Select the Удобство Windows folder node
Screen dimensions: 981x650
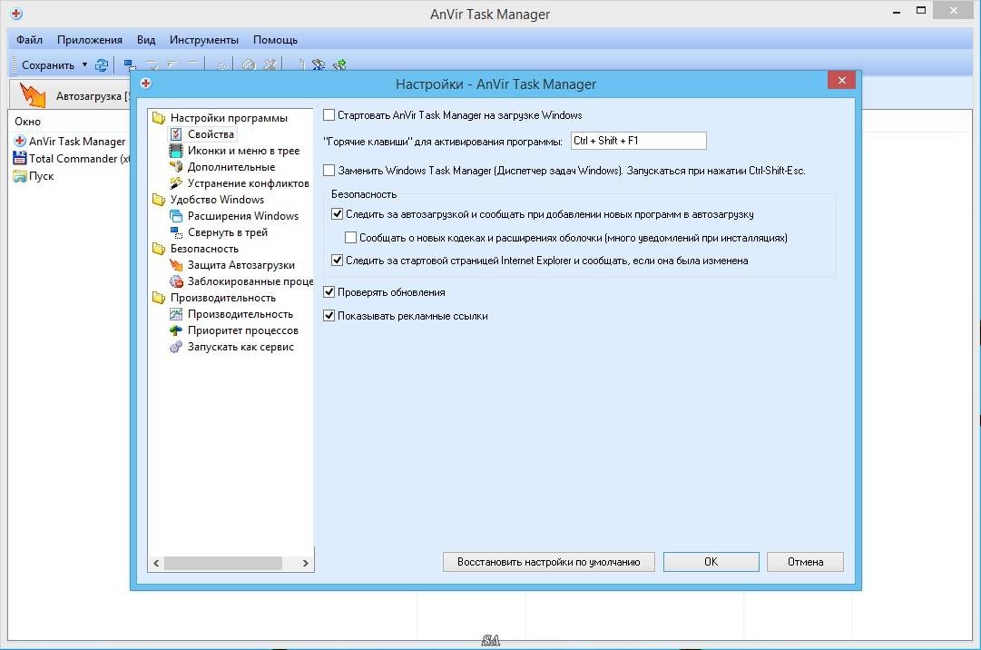click(x=209, y=200)
